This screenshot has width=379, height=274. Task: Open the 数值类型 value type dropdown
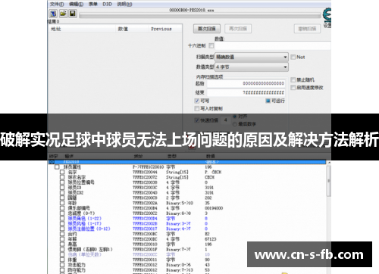point(252,67)
